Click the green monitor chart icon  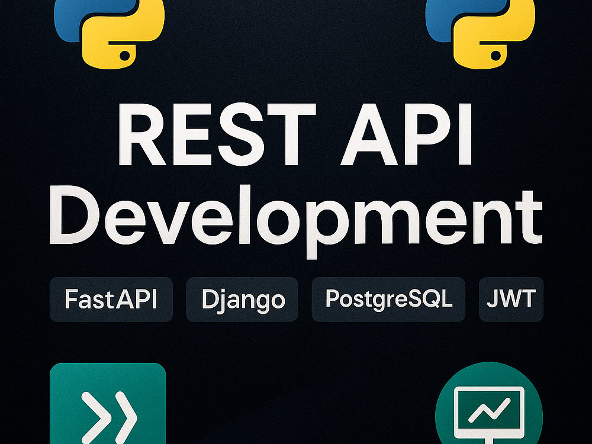489,403
